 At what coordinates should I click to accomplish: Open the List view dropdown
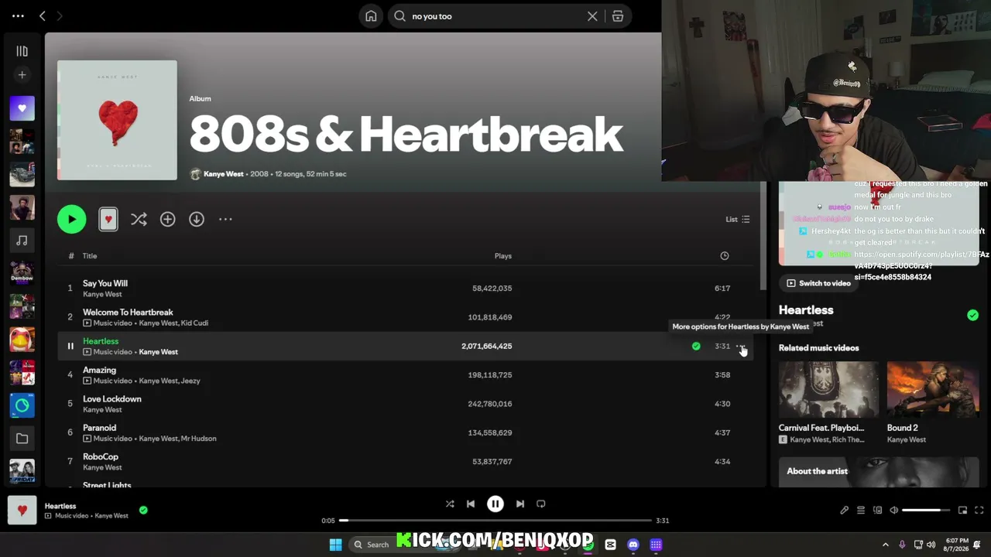737,220
